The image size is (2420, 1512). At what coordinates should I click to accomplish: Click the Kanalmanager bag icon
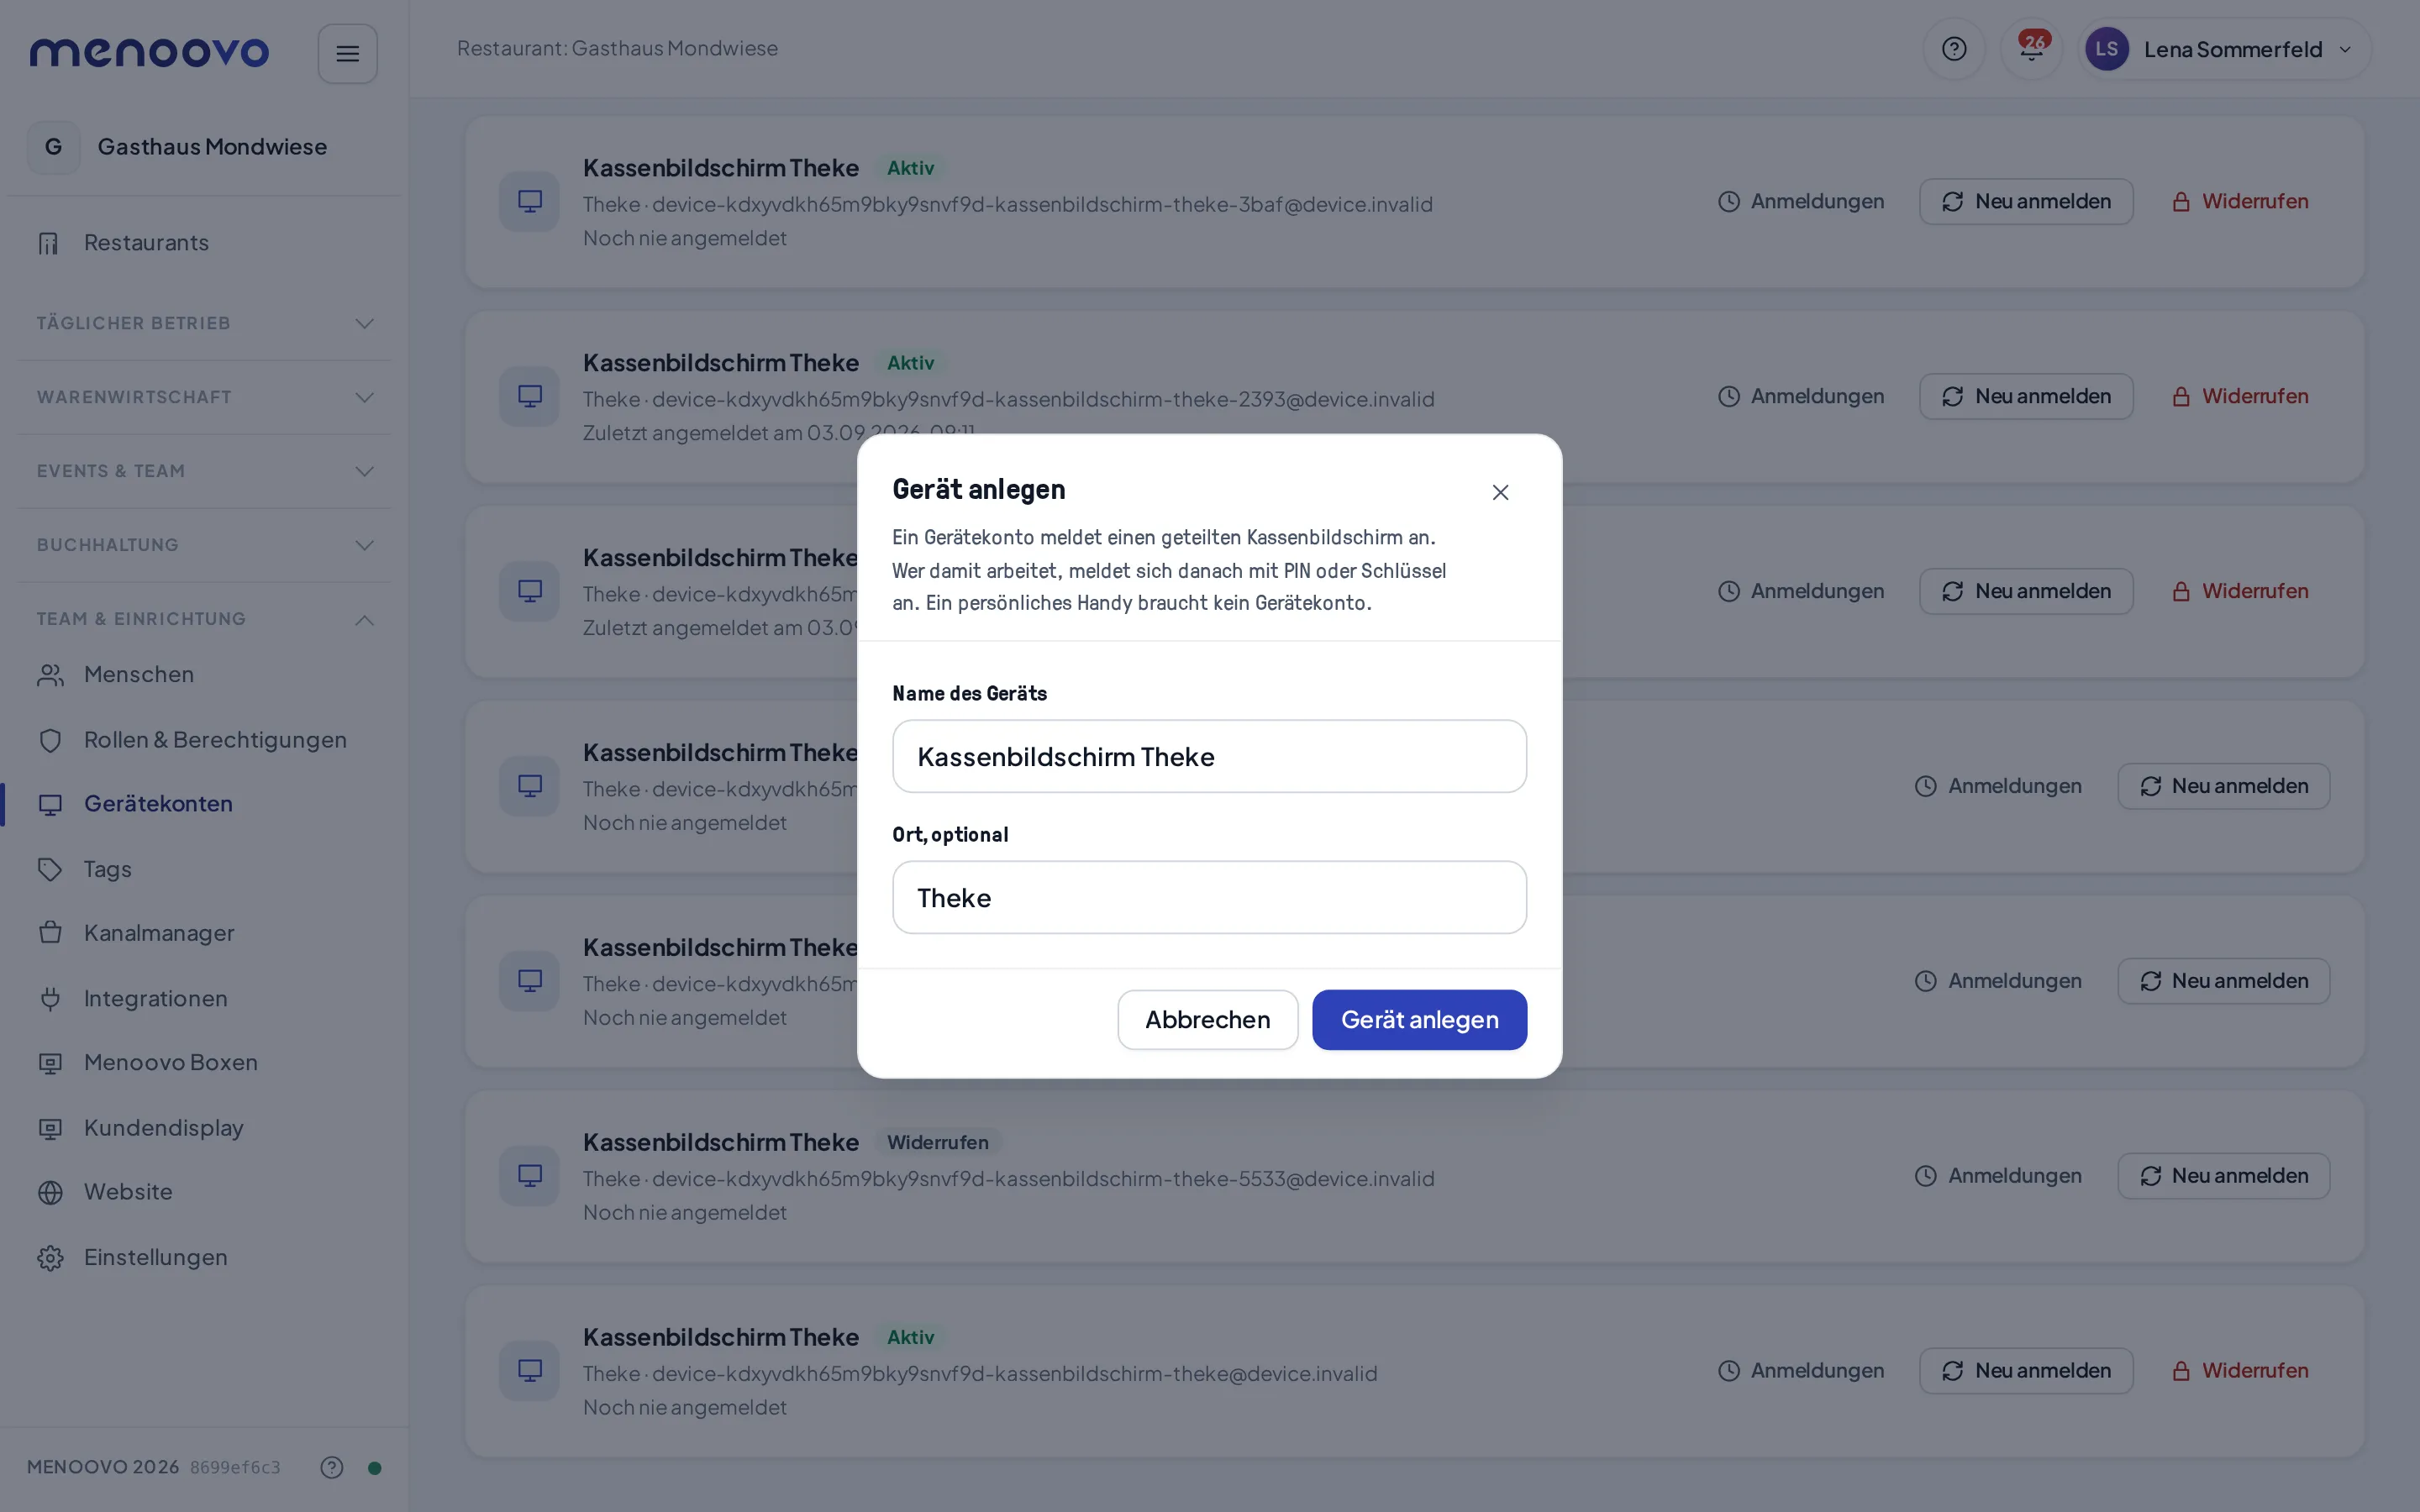[50, 933]
